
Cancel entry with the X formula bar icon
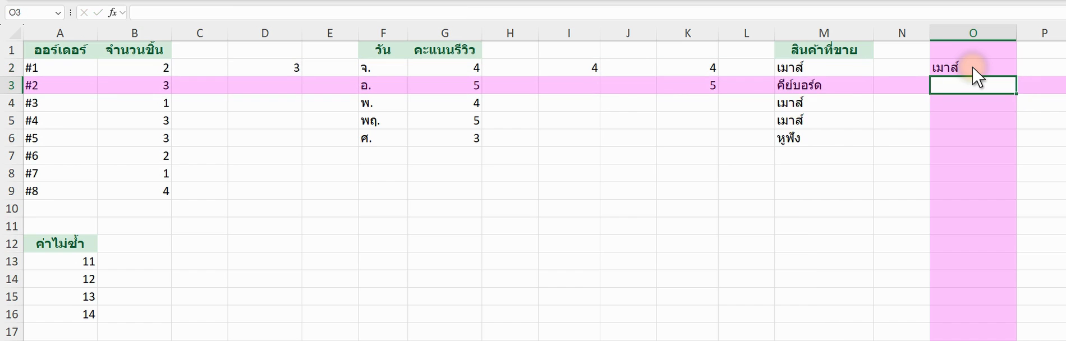click(84, 12)
